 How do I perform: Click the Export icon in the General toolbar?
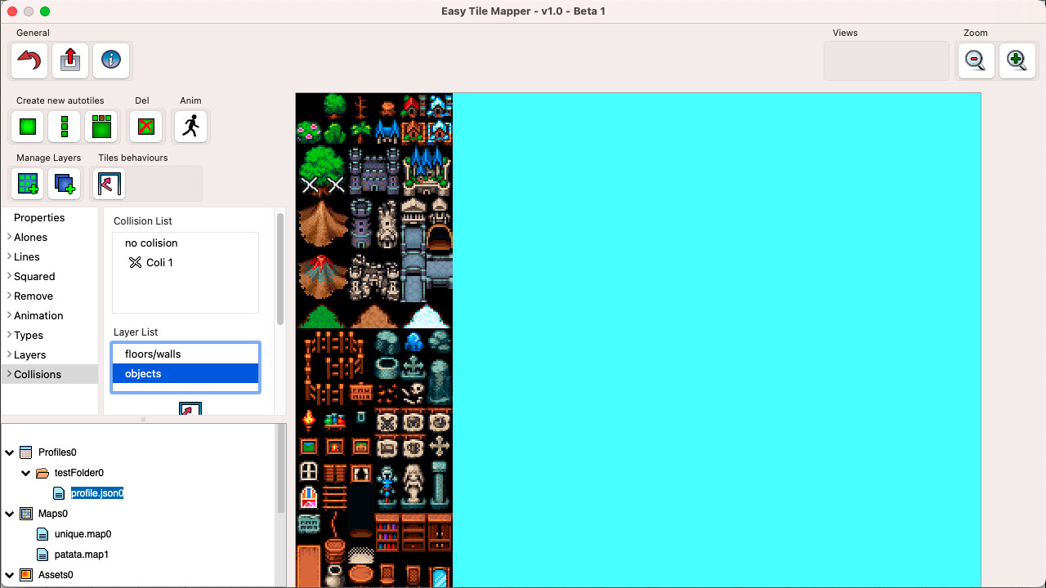(x=69, y=60)
